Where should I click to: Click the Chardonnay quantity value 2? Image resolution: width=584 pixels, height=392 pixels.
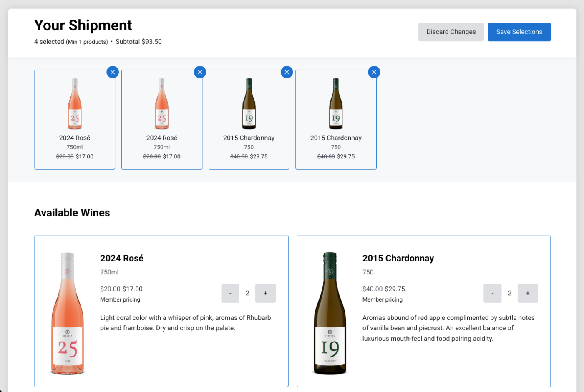510,293
